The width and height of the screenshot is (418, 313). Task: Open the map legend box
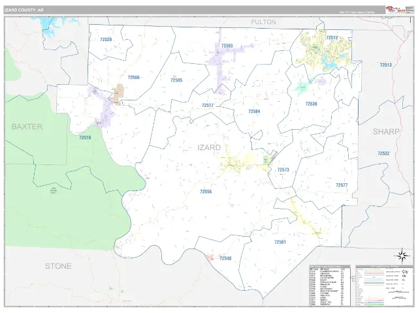click(384, 286)
